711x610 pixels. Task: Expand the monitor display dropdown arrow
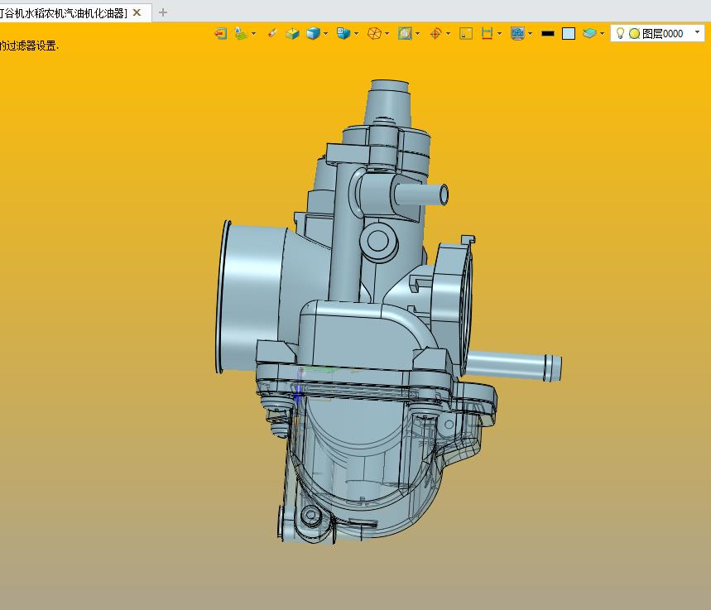[x=530, y=34]
